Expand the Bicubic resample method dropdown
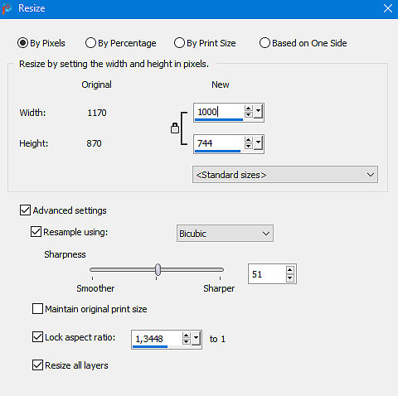The height and width of the screenshot is (396, 398). pos(225,234)
